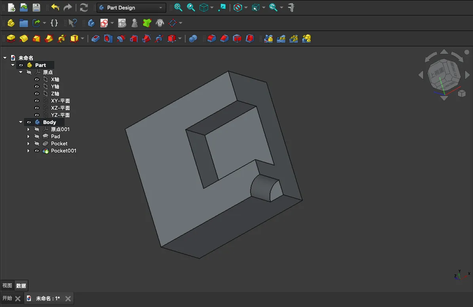Viewport: 473px width, 307px height.
Task: Collapse the Body tree node
Action: click(x=21, y=122)
